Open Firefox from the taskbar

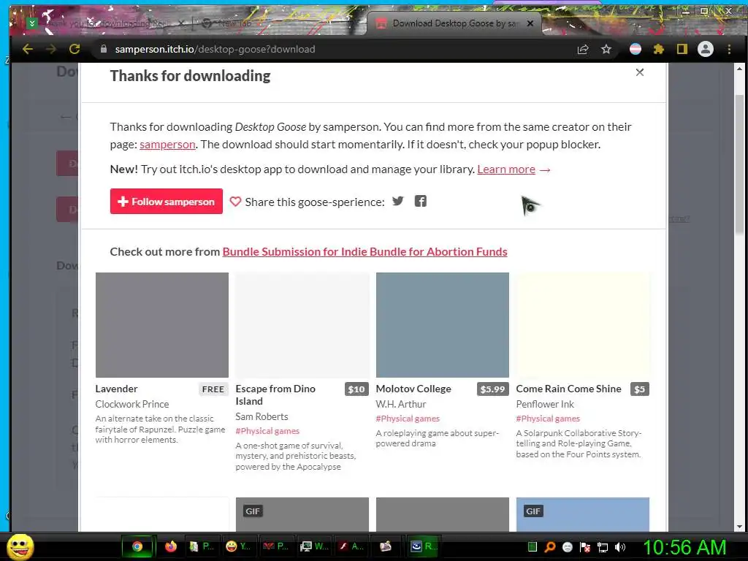[171, 546]
